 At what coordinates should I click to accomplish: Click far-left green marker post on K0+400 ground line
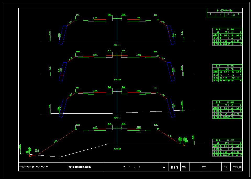pyautogui.click(x=50, y=39)
